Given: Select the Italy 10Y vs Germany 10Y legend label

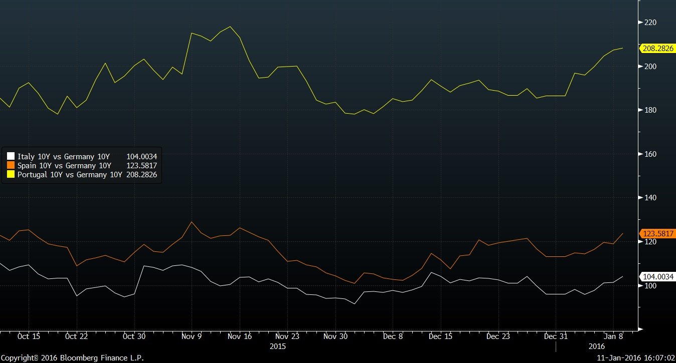Looking at the screenshot, I should click(63, 157).
